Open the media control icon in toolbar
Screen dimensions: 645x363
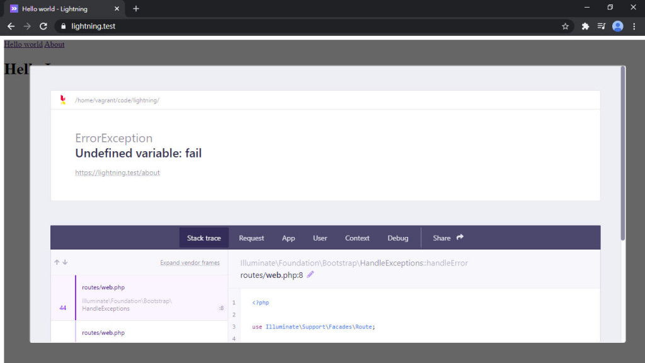(602, 26)
